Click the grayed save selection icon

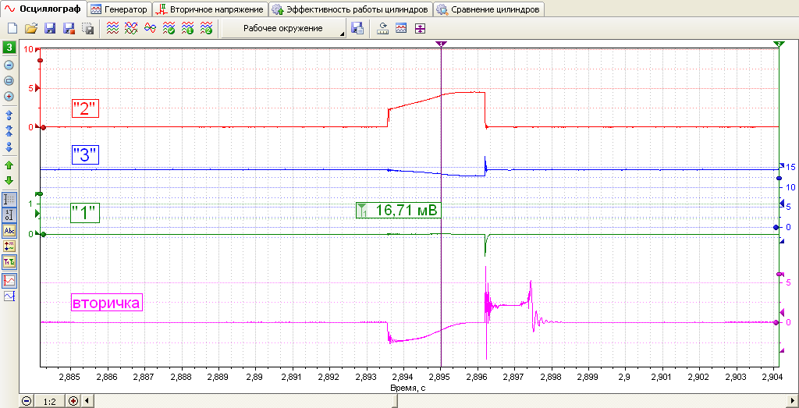87,29
